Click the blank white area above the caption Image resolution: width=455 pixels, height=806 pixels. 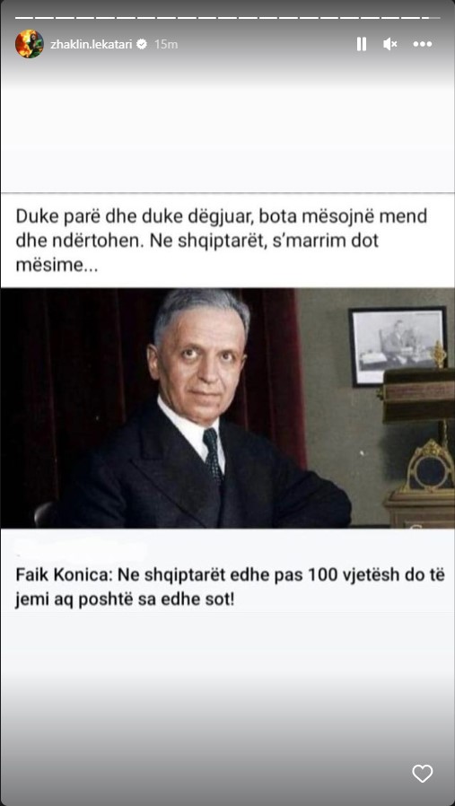pyautogui.click(x=227, y=139)
